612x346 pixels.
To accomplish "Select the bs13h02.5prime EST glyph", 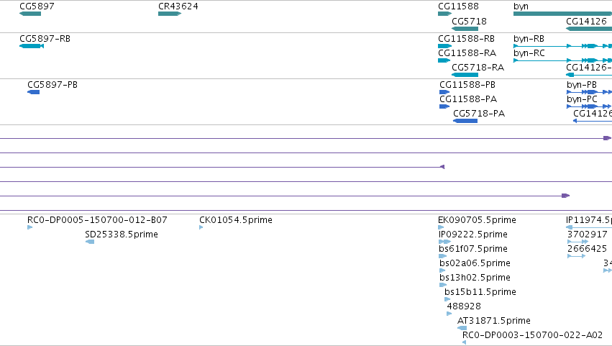I will 443,285.
